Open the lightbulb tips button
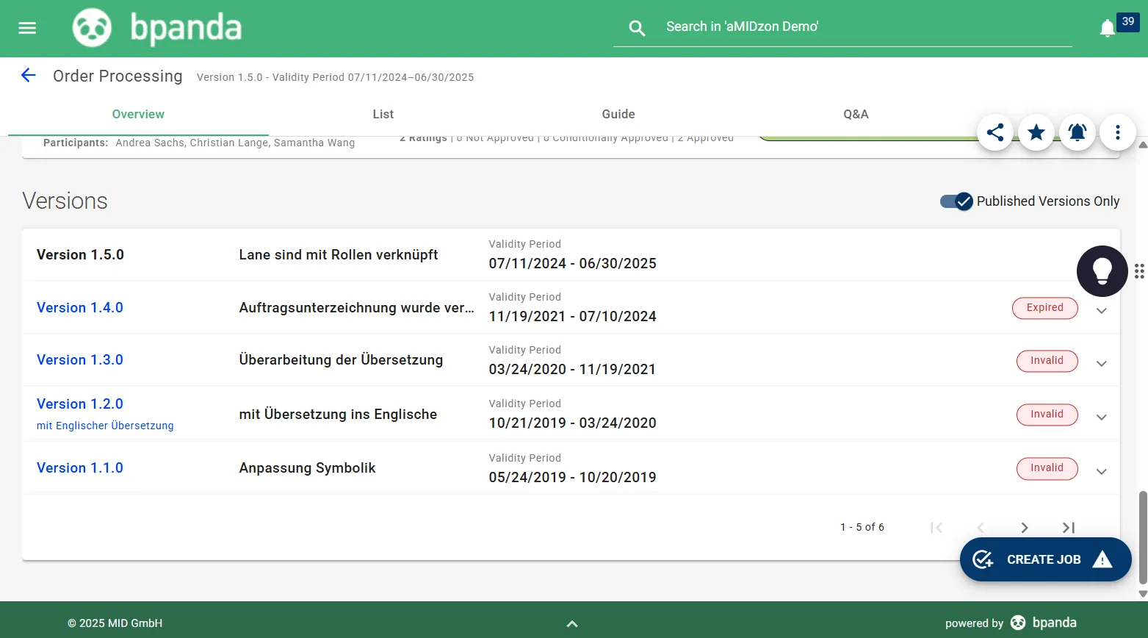The image size is (1148, 638). pyautogui.click(x=1102, y=271)
